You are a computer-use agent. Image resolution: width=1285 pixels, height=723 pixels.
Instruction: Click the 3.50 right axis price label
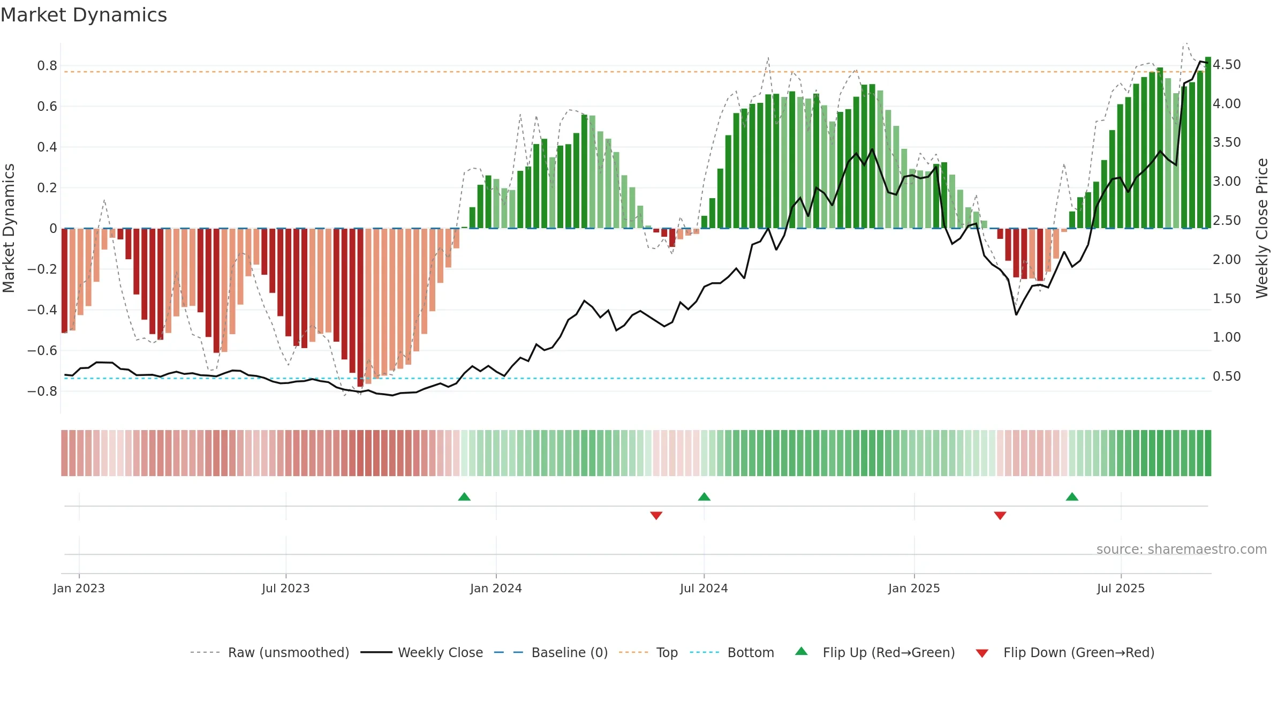(x=1227, y=142)
